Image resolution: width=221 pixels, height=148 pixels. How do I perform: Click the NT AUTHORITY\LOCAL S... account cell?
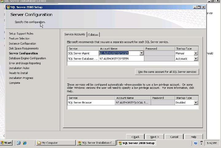click(x=133, y=103)
